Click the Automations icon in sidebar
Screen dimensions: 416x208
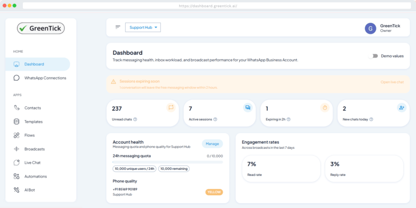[x=16, y=176]
